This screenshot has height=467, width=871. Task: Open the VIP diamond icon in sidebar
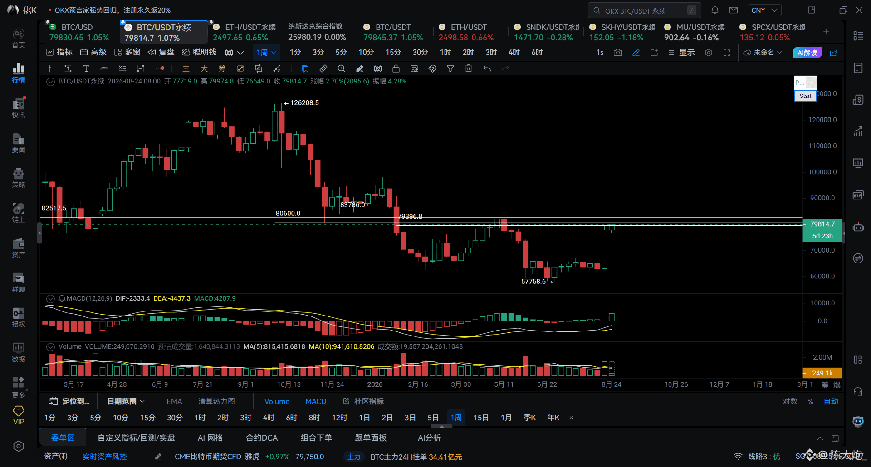(19, 415)
